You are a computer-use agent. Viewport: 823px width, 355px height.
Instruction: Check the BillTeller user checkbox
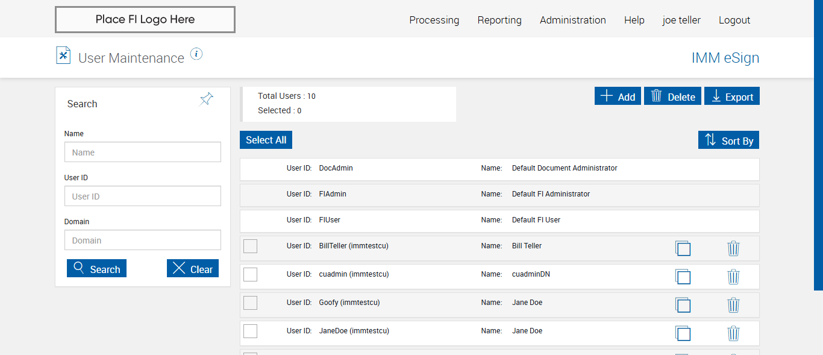[x=250, y=246]
